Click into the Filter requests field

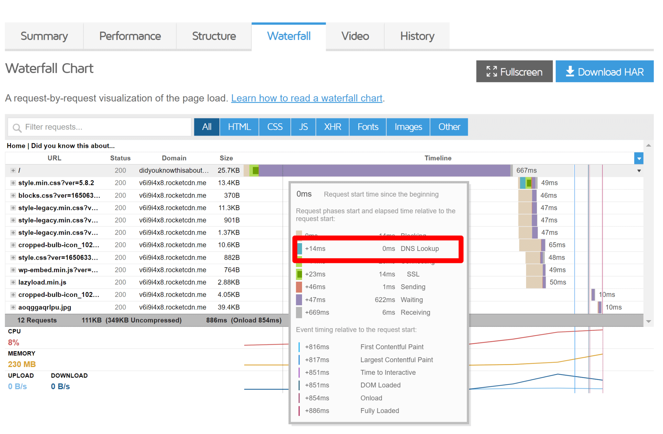point(104,127)
